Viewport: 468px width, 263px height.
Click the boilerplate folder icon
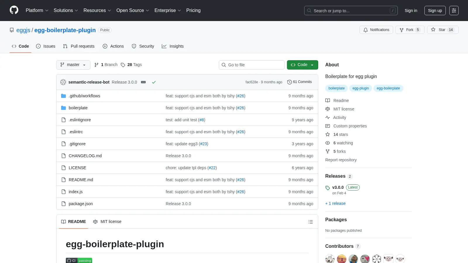(x=63, y=108)
